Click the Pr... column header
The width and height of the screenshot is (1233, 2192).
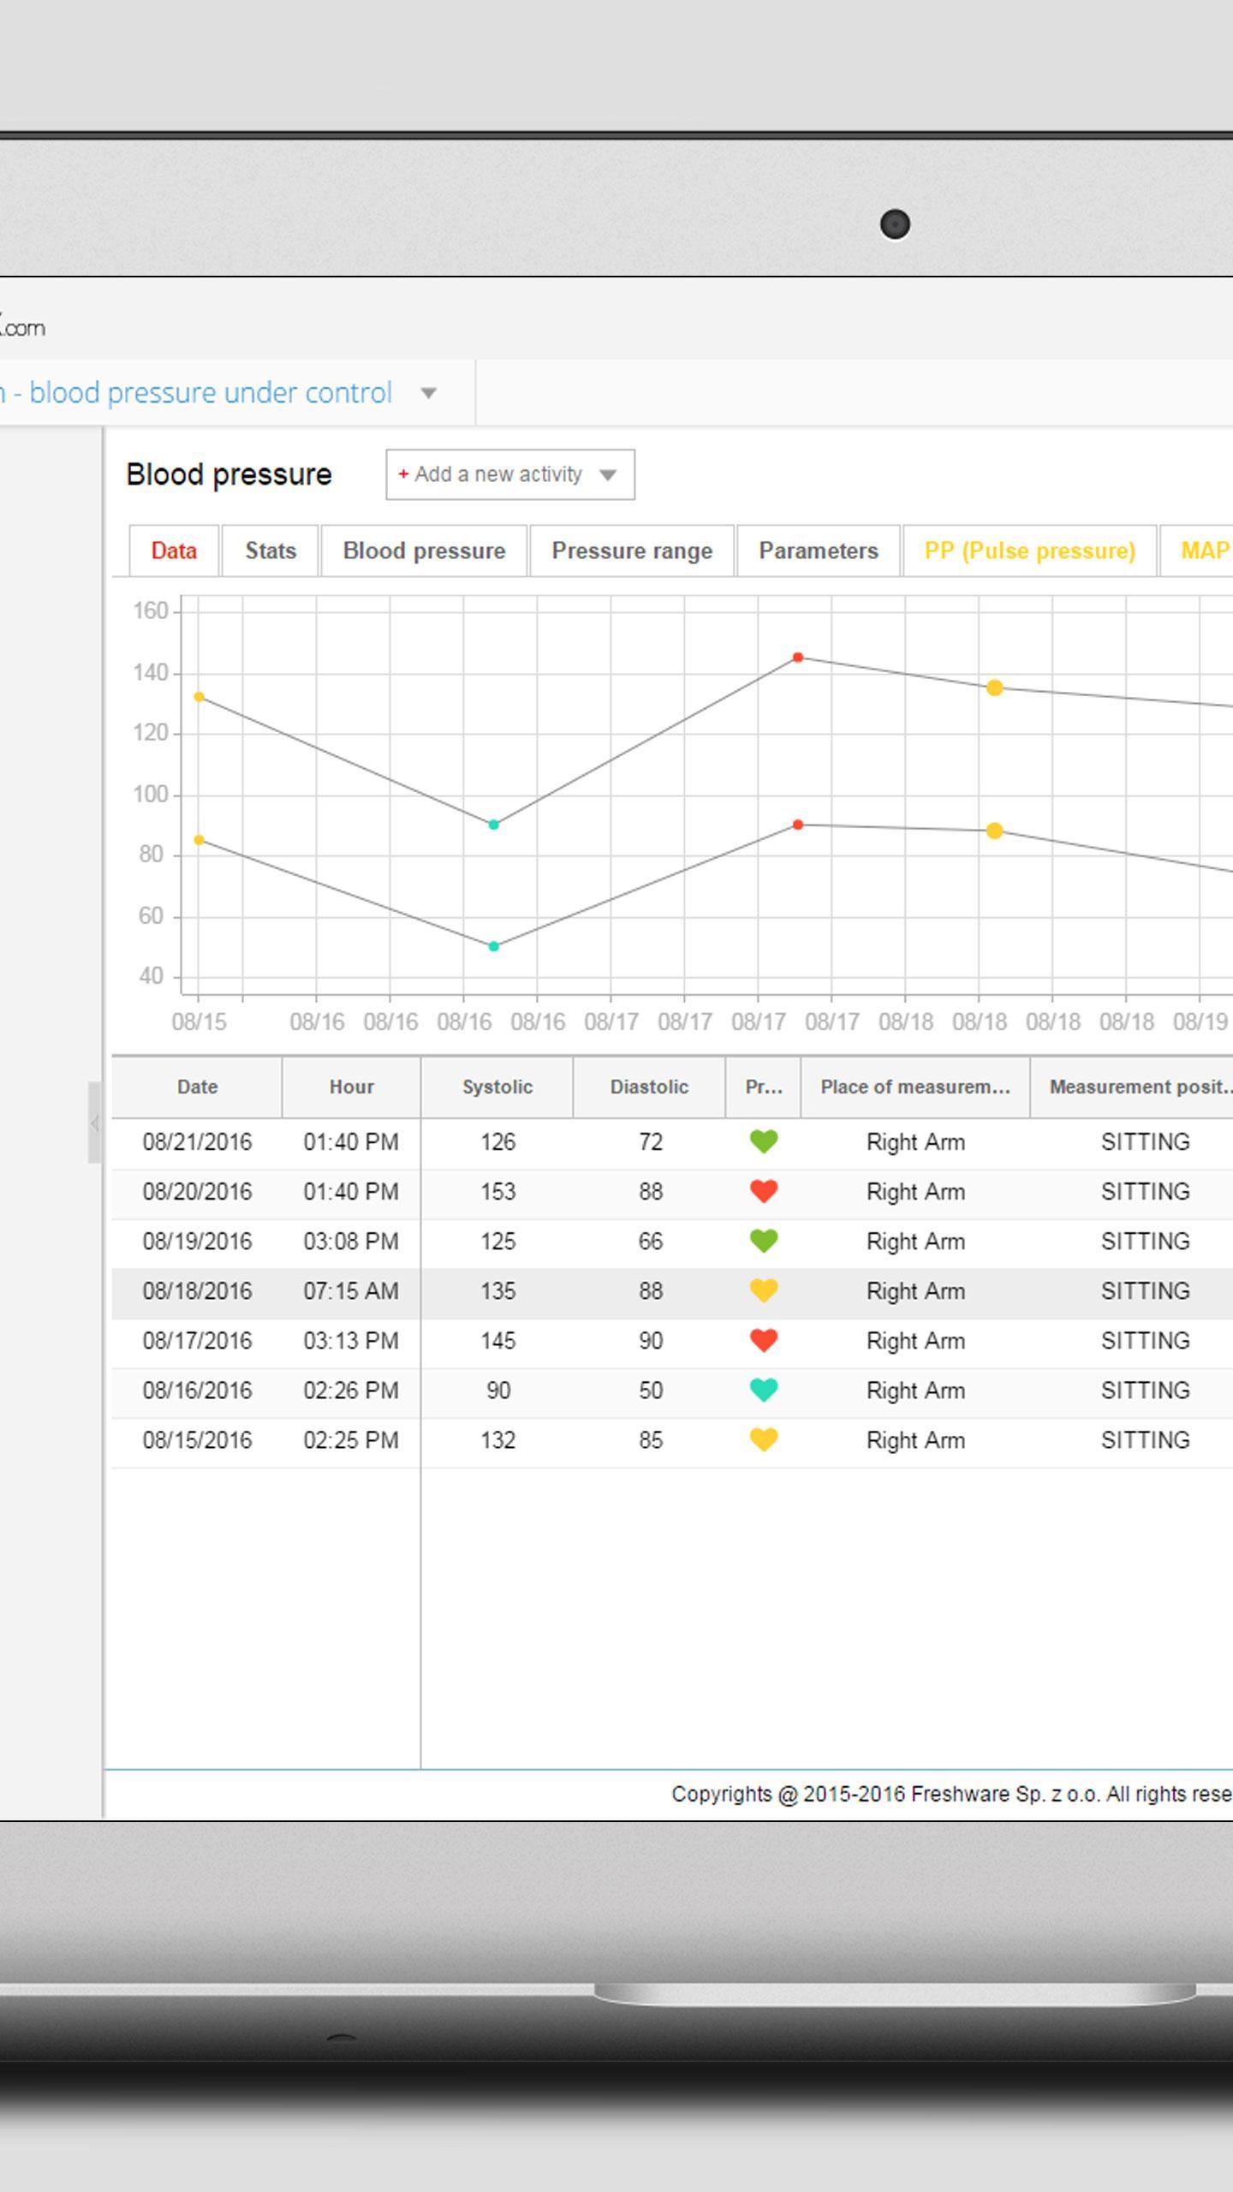tap(764, 1087)
